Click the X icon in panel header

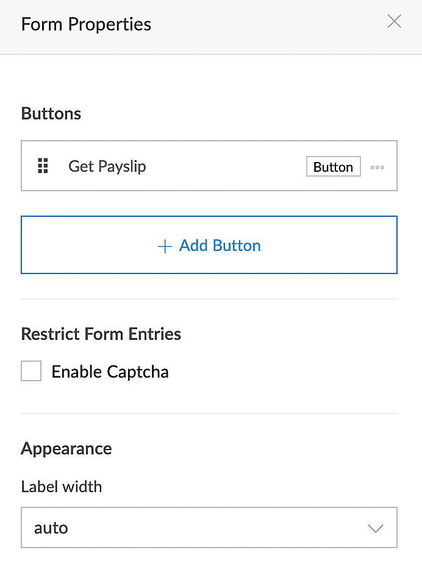pos(395,21)
